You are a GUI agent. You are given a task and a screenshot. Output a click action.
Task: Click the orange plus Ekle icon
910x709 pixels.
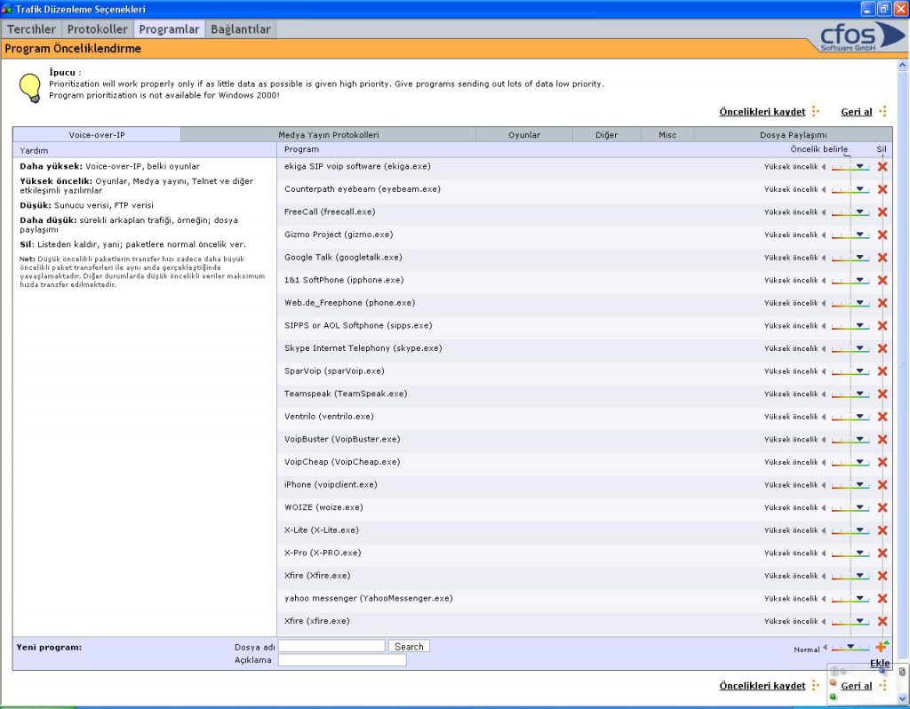(x=881, y=648)
